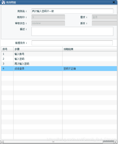Click the horizontal scrollbar right arrow
Screen dimensions: 118x144
point(115,142)
